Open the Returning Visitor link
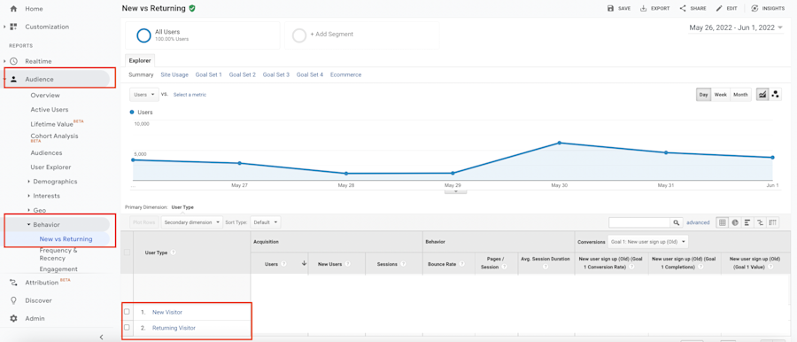Screen dimensions: 797x342 [174, 328]
